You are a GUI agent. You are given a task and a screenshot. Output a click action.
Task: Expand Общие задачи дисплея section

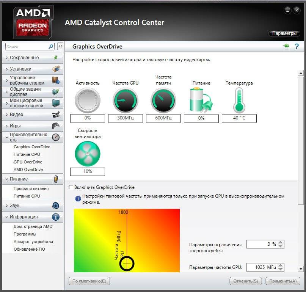[7, 91]
